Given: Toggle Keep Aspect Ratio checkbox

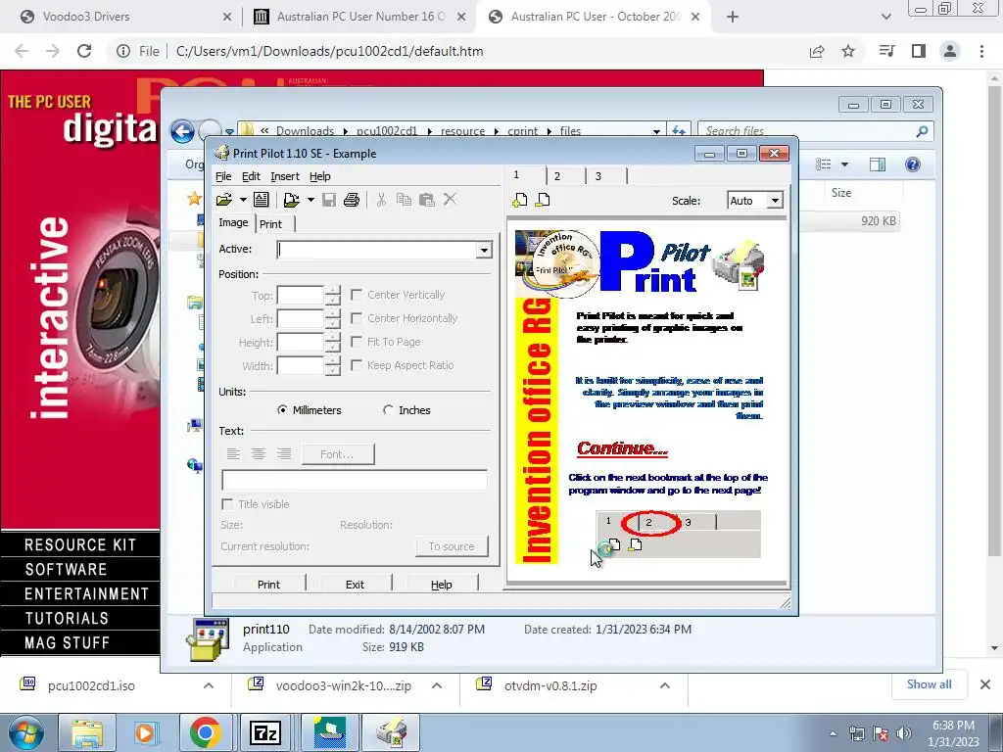Looking at the screenshot, I should pos(357,365).
